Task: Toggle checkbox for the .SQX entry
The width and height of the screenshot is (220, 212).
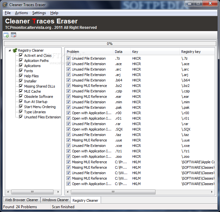Action: (69, 129)
